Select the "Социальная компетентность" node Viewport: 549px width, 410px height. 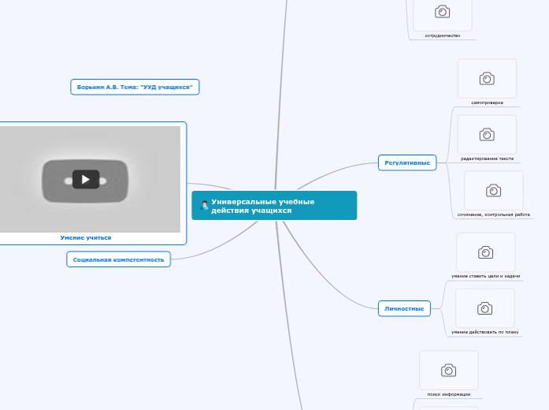tap(118, 259)
